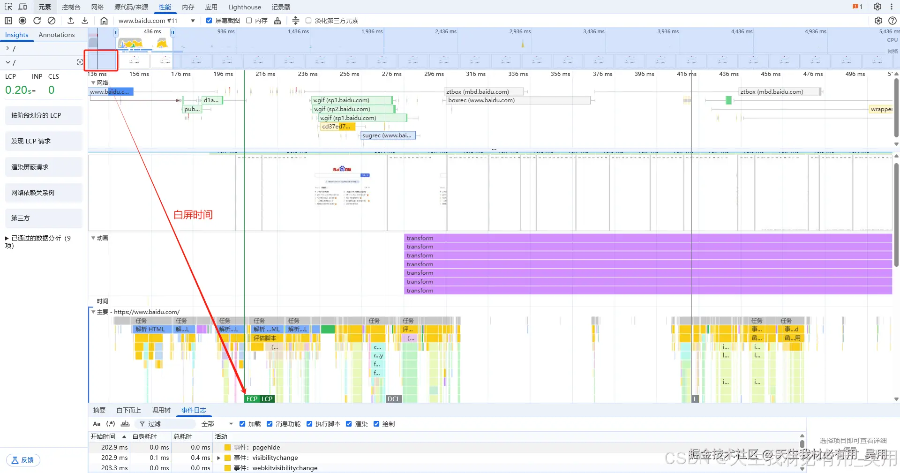The height and width of the screenshot is (473, 900).
Task: Uncheck the 加载 loading filter checkbox
Action: coord(242,424)
